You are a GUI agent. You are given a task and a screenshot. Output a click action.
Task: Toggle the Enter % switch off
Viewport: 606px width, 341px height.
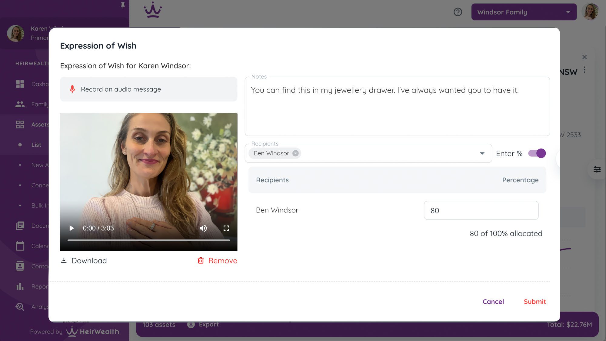[537, 153]
